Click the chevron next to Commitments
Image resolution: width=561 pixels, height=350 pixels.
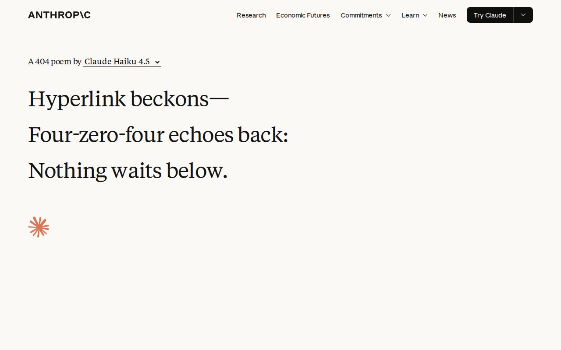coord(388,15)
